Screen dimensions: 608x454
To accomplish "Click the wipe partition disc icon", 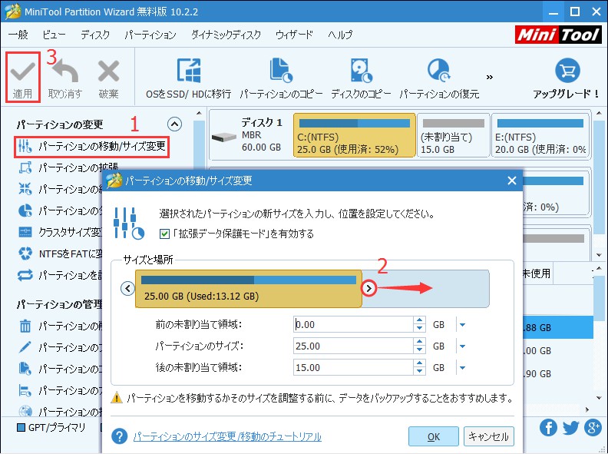I will point(25,410).
